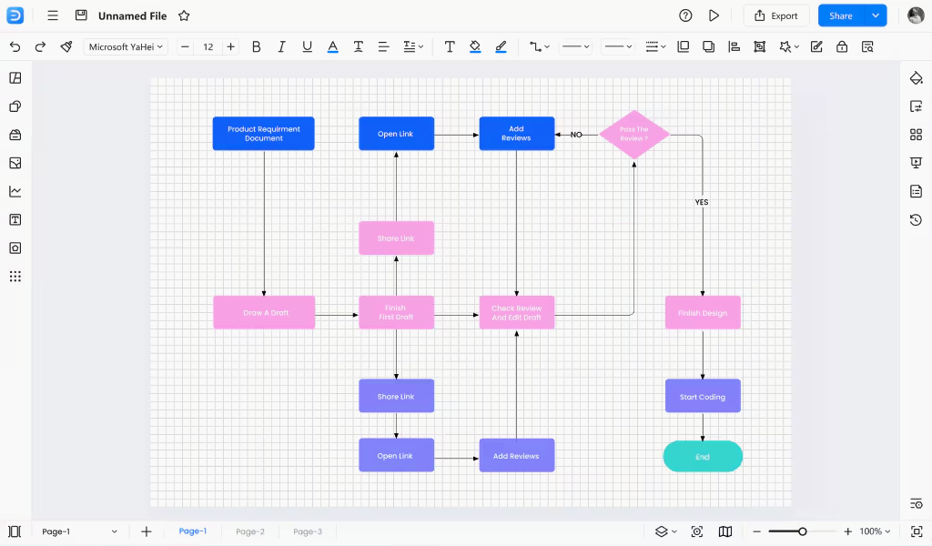Click the focus mode icon
This screenshot has width=932, height=546.
[x=697, y=531]
